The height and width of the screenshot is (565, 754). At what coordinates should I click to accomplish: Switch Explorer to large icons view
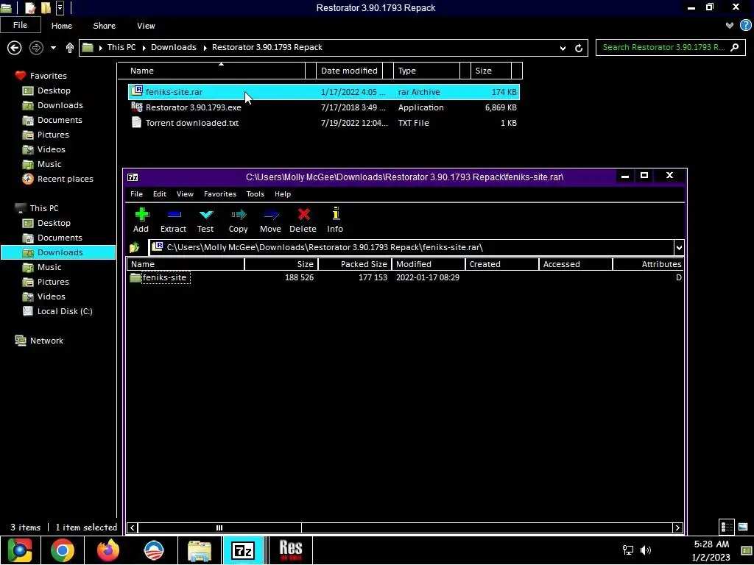click(743, 527)
